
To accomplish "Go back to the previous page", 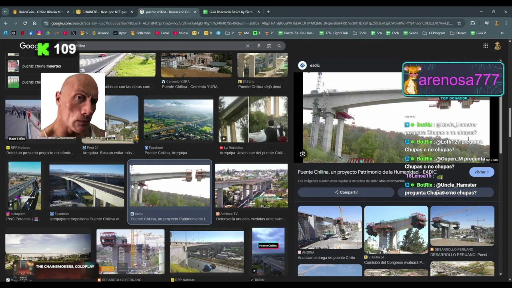I will click(x=6, y=23).
